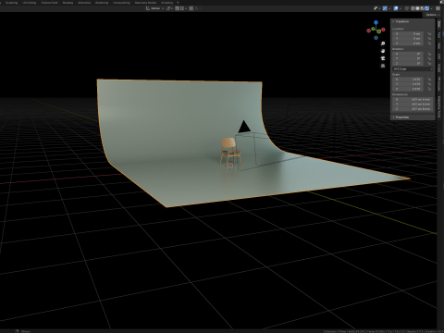Open the Item sidebar tab

[x=439, y=24]
